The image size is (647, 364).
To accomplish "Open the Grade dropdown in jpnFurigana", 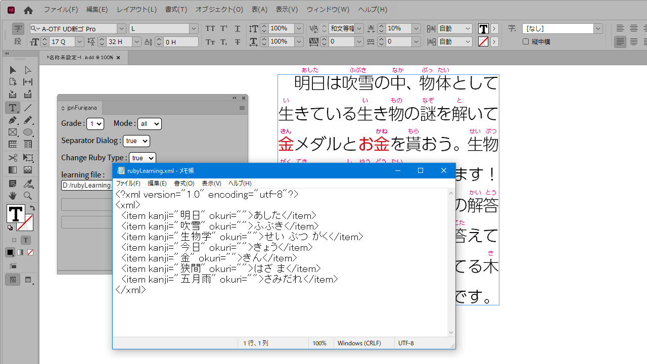I will pos(95,123).
